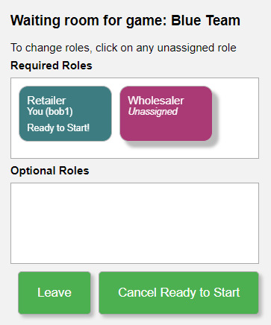The image size is (271, 325).
Task: Click the 'You (bob1)' player name
Action: pyautogui.click(x=50, y=112)
